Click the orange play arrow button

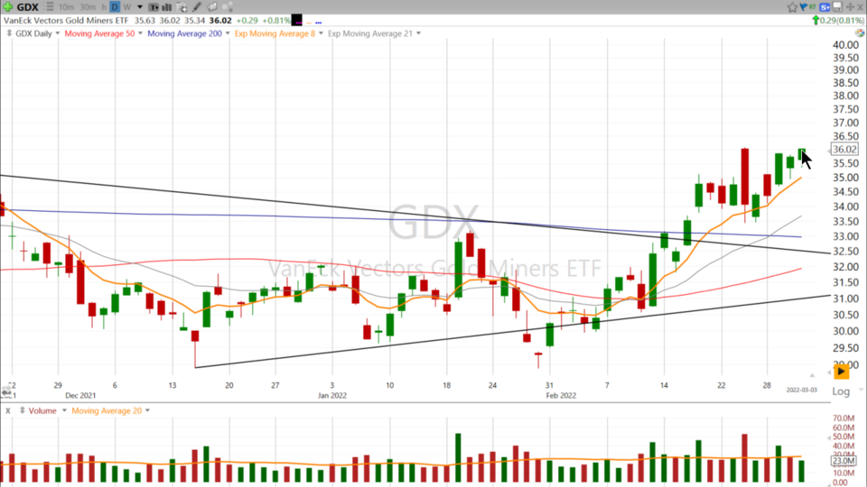(841, 371)
